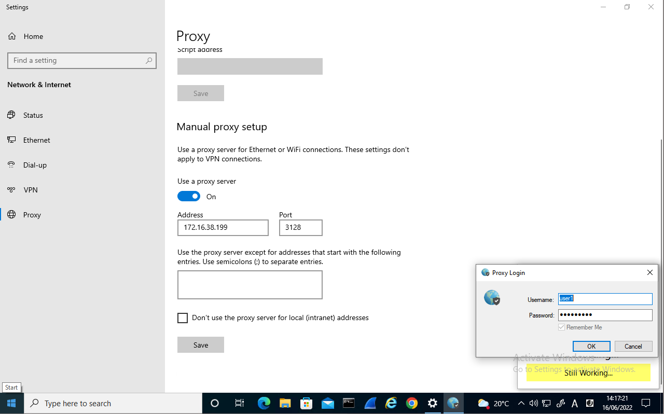The width and height of the screenshot is (664, 414).
Task: Click the Find a setting search box
Action: [x=81, y=61]
